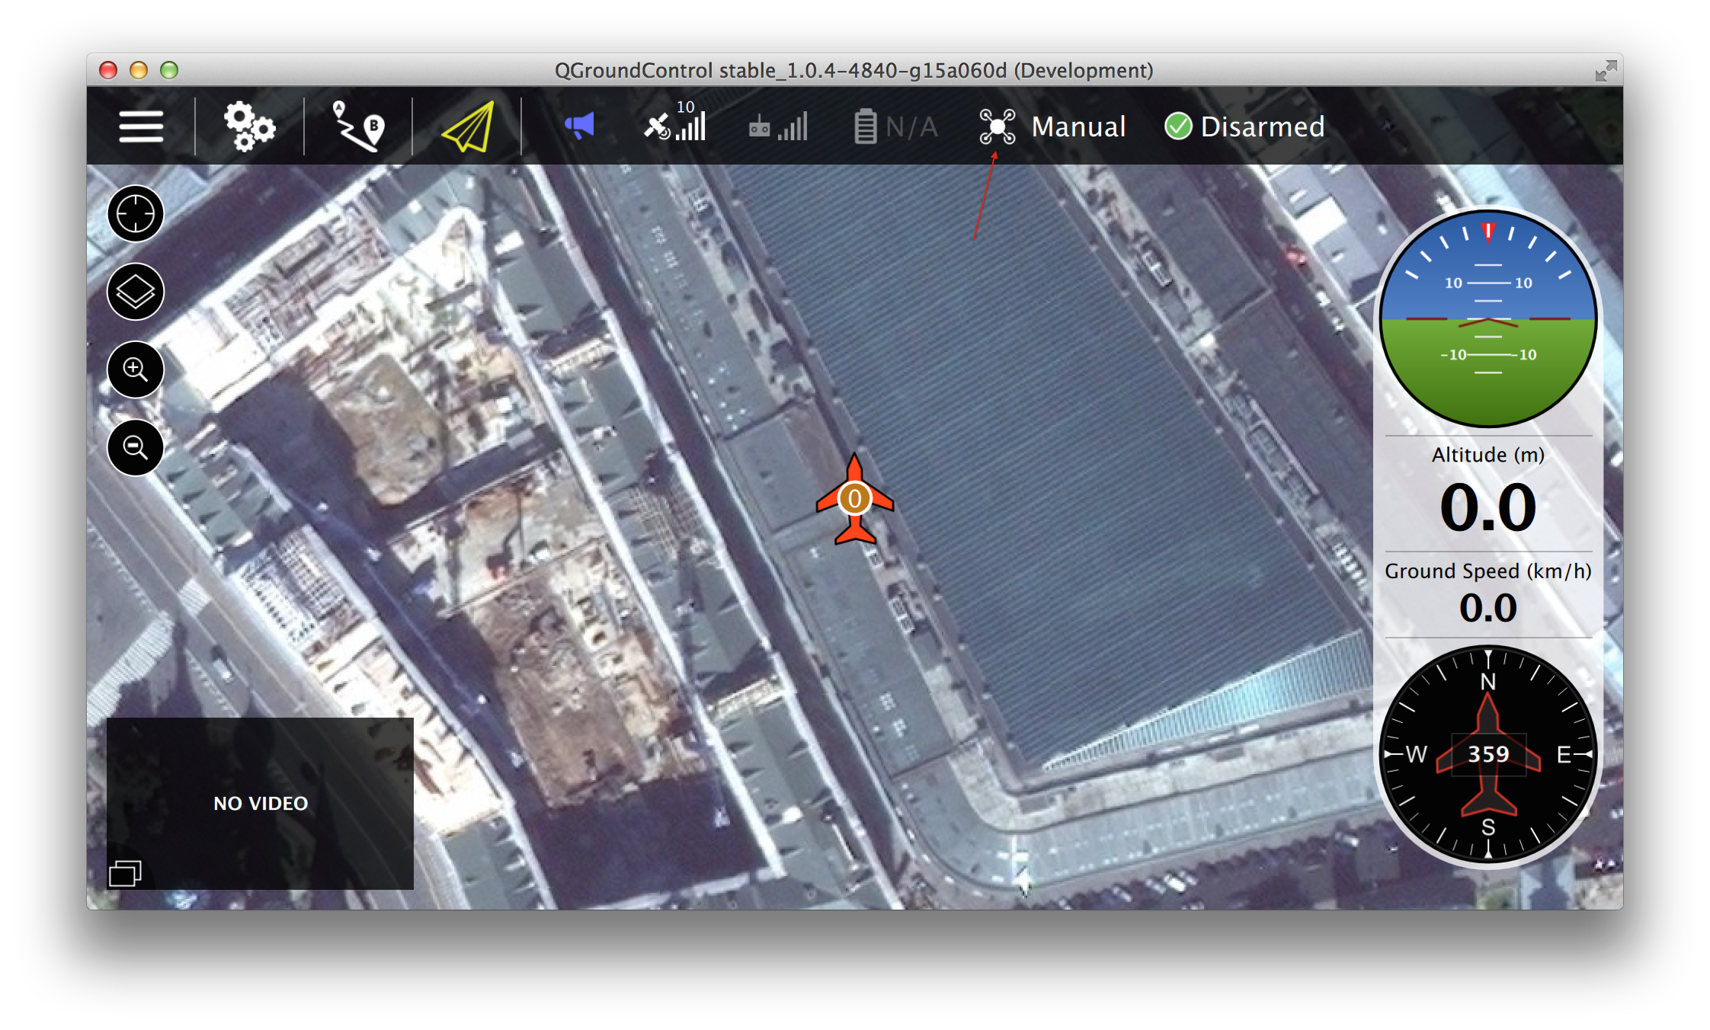The height and width of the screenshot is (1030, 1710).
Task: Show RC radio signal strength
Action: (x=778, y=126)
